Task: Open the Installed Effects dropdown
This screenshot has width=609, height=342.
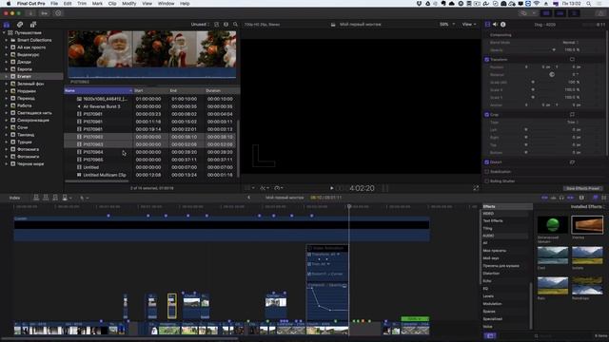Action: pyautogui.click(x=587, y=207)
